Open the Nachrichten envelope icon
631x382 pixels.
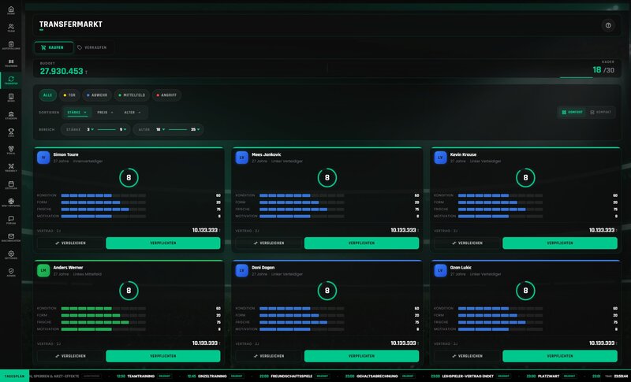[11, 237]
